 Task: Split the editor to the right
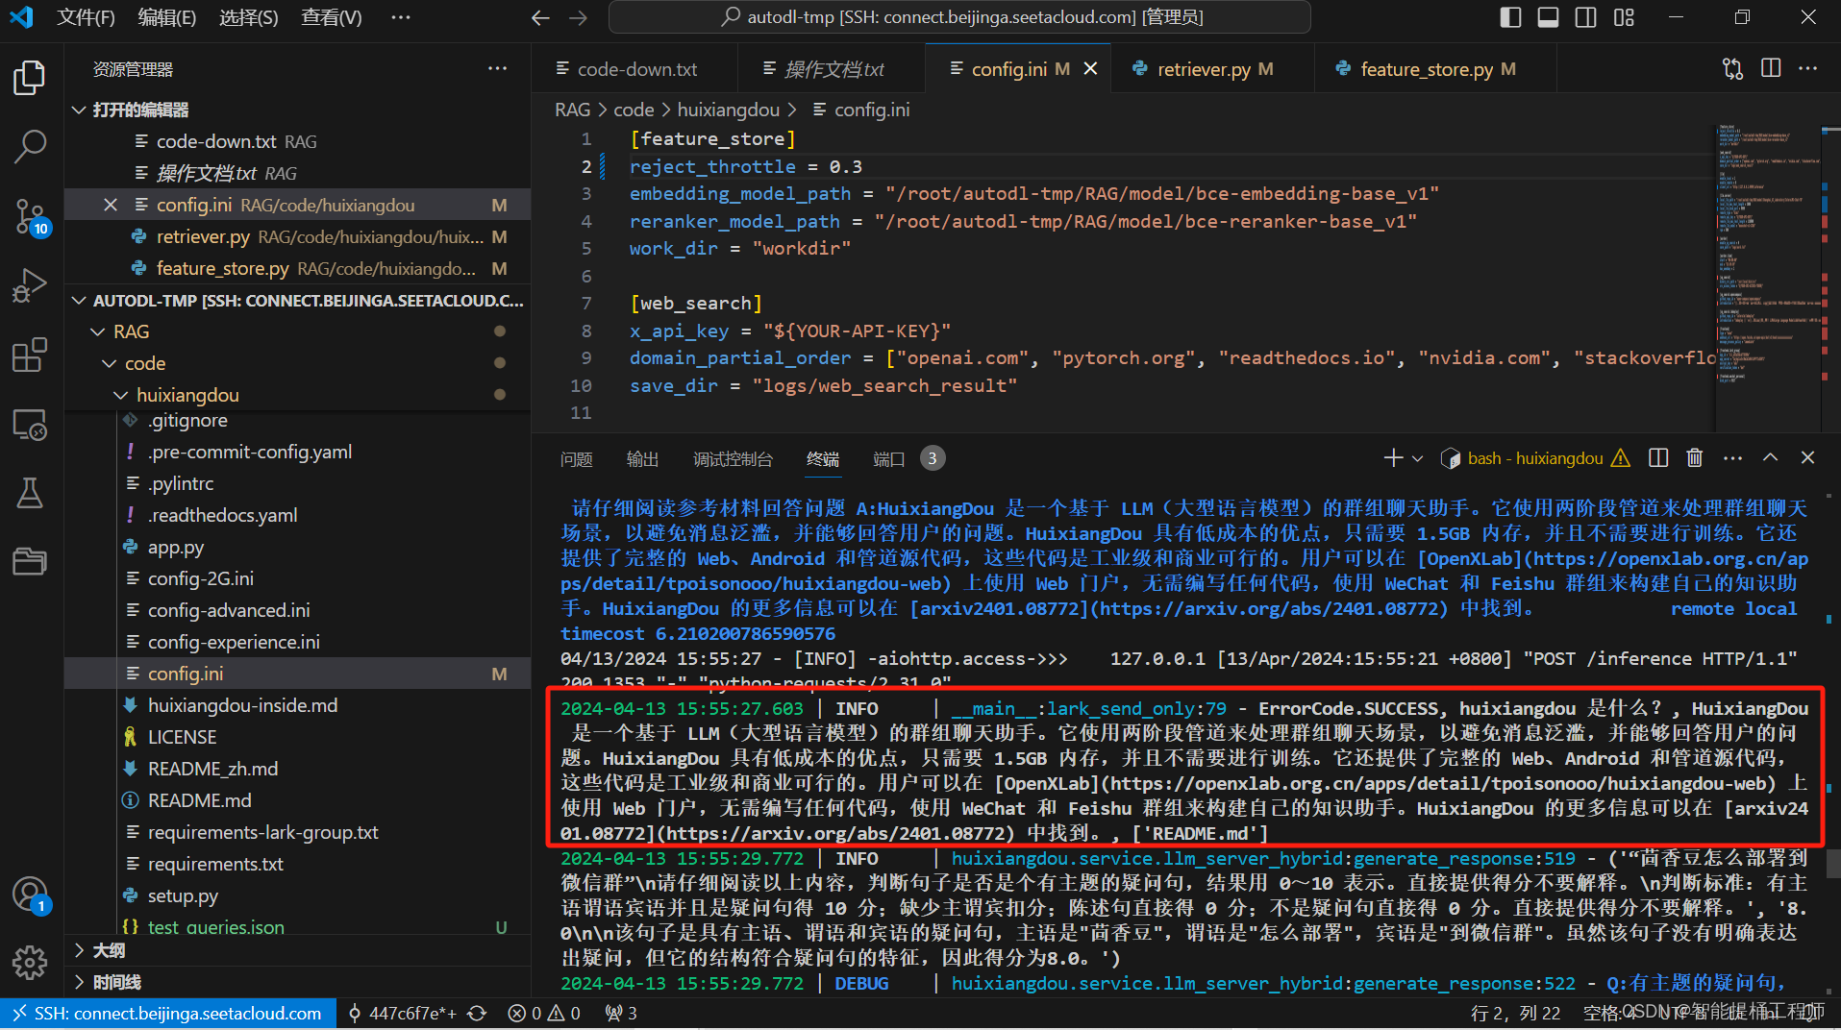pyautogui.click(x=1771, y=68)
